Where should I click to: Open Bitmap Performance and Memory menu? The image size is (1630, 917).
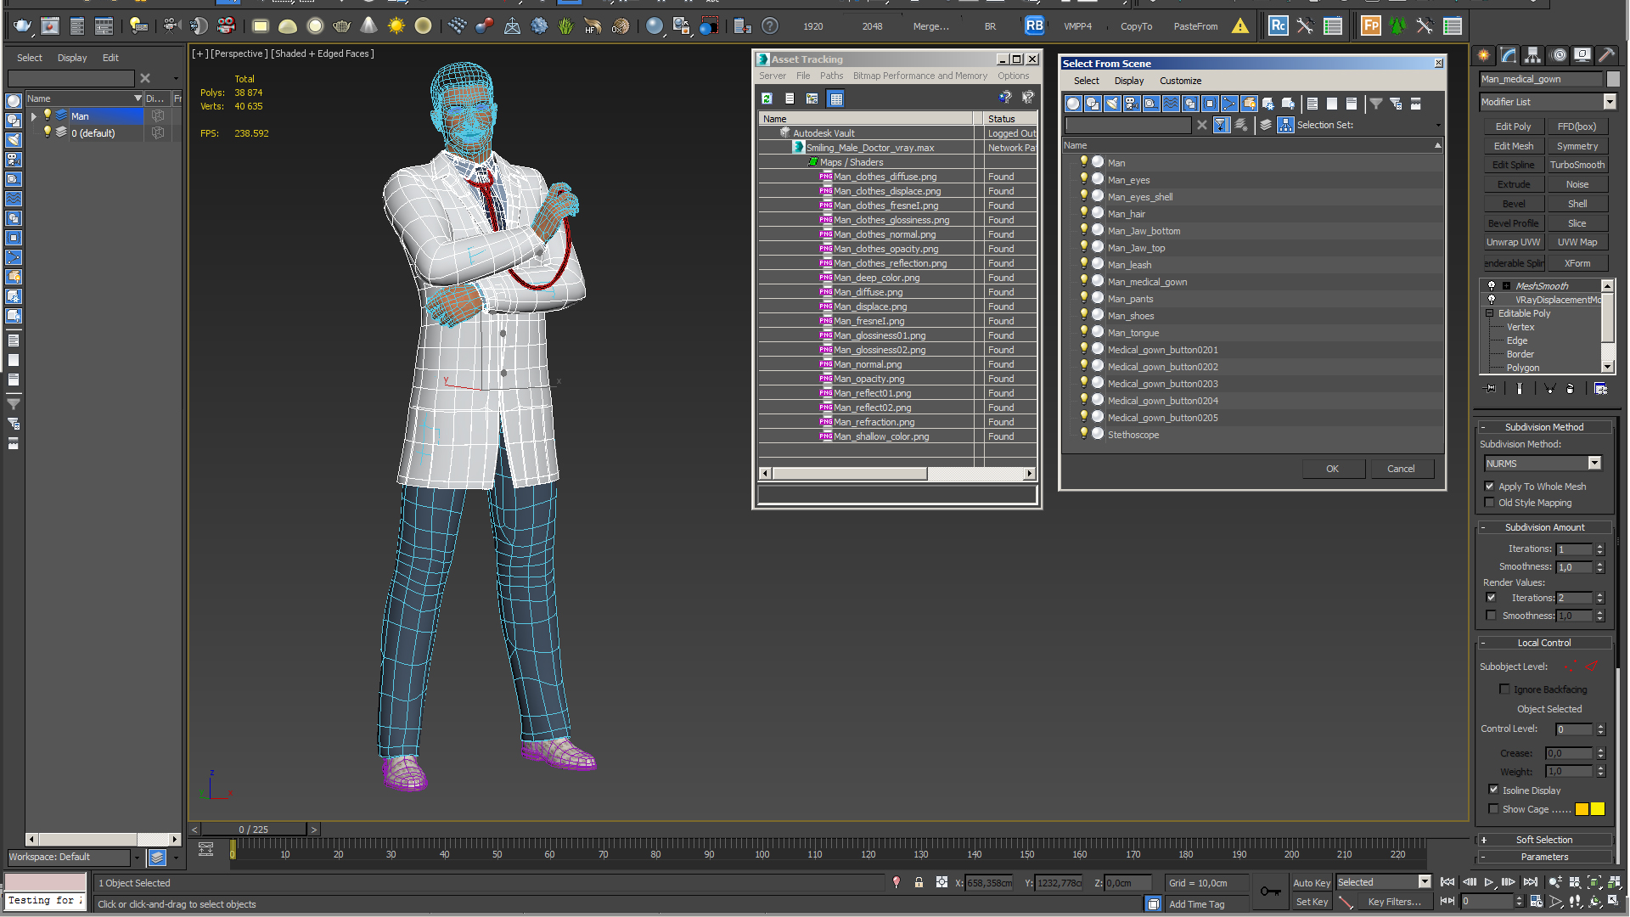[919, 76]
